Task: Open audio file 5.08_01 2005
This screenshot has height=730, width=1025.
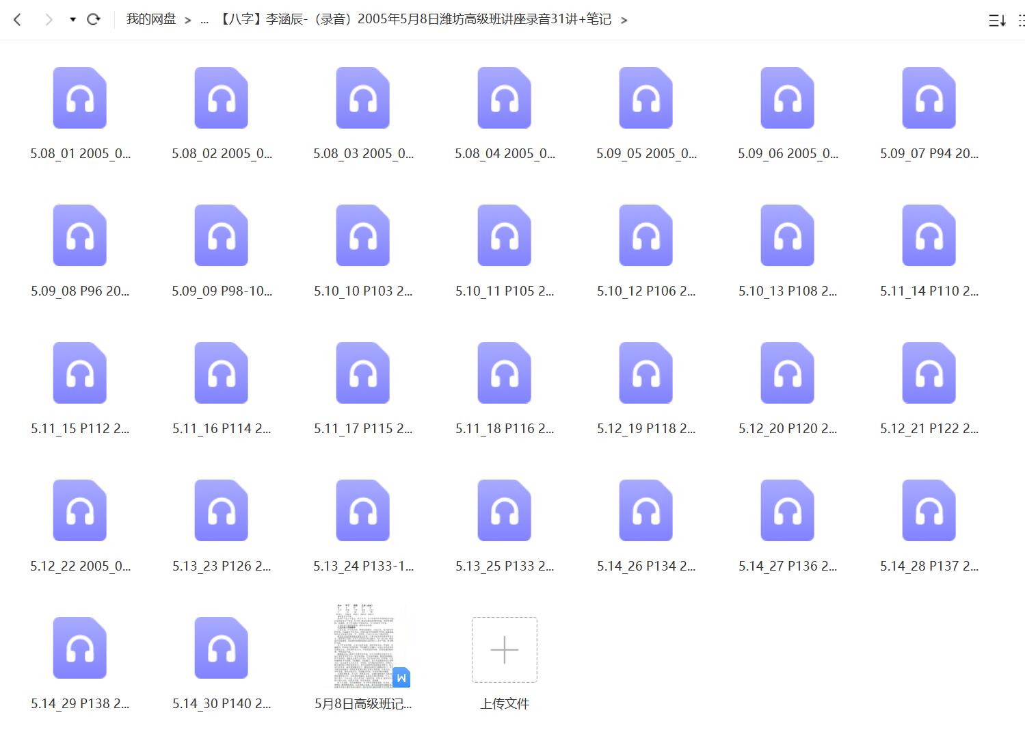Action: point(80,98)
